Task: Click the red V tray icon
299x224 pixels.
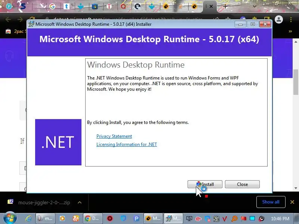Action: click(x=225, y=219)
